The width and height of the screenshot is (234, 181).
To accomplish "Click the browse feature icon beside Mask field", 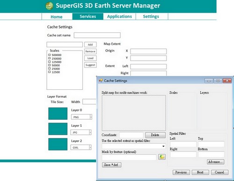I will (162, 157).
